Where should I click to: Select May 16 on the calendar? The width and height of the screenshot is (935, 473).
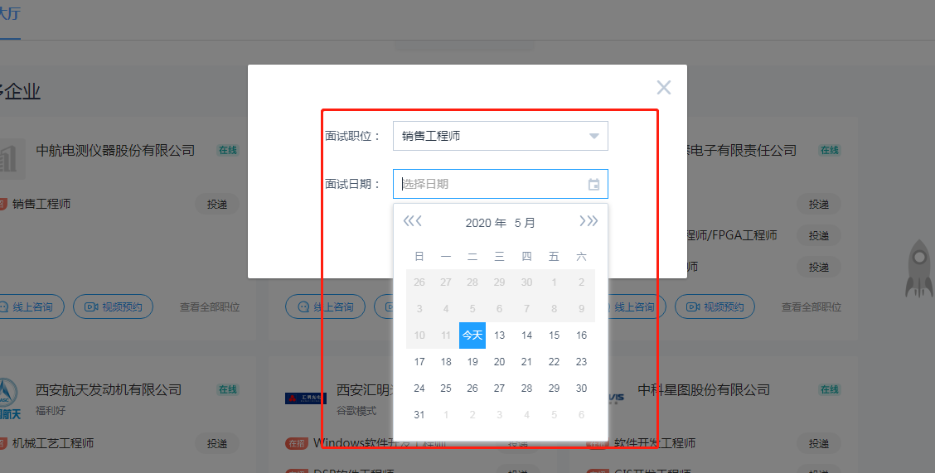pos(581,335)
